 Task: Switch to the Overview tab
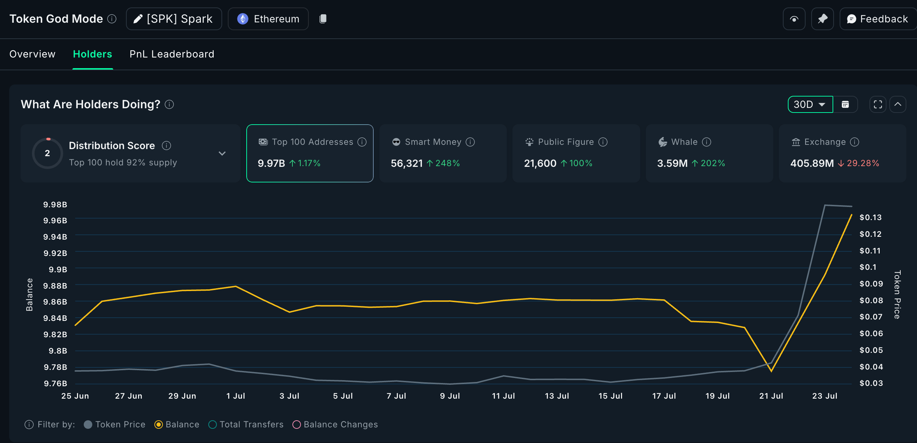(32, 54)
